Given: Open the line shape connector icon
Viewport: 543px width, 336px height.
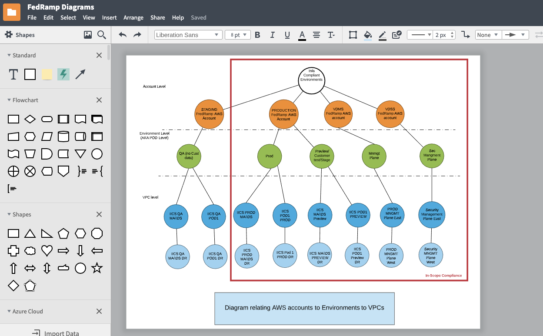Looking at the screenshot, I should point(466,35).
